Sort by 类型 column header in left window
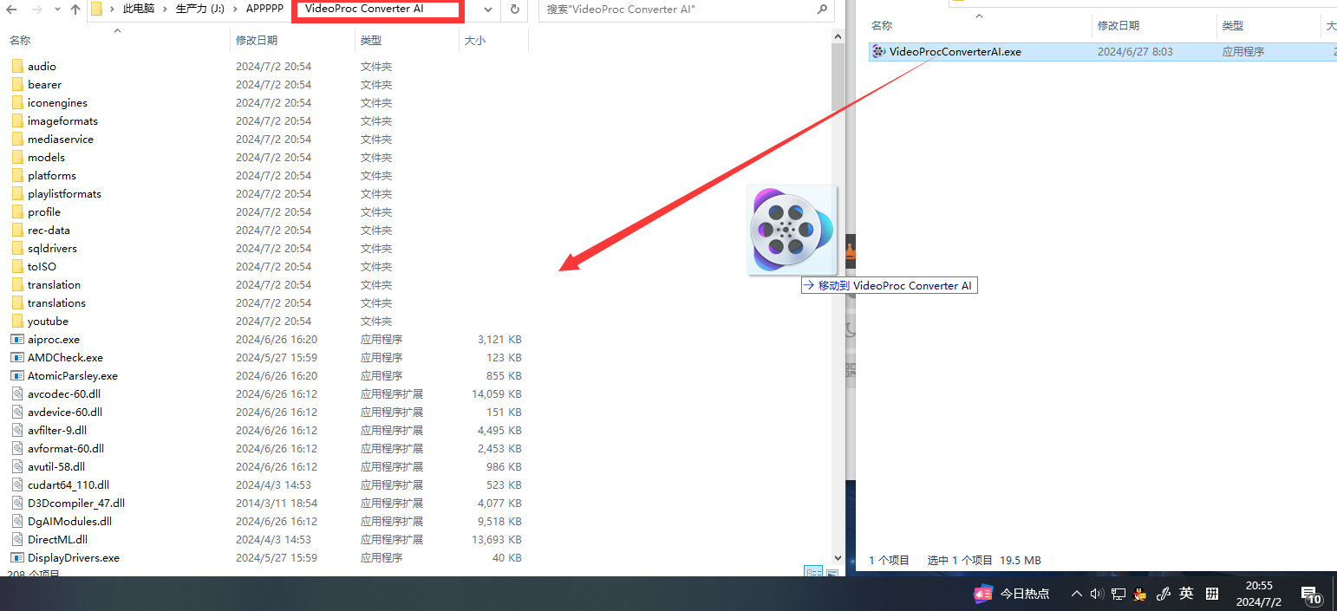 point(371,40)
